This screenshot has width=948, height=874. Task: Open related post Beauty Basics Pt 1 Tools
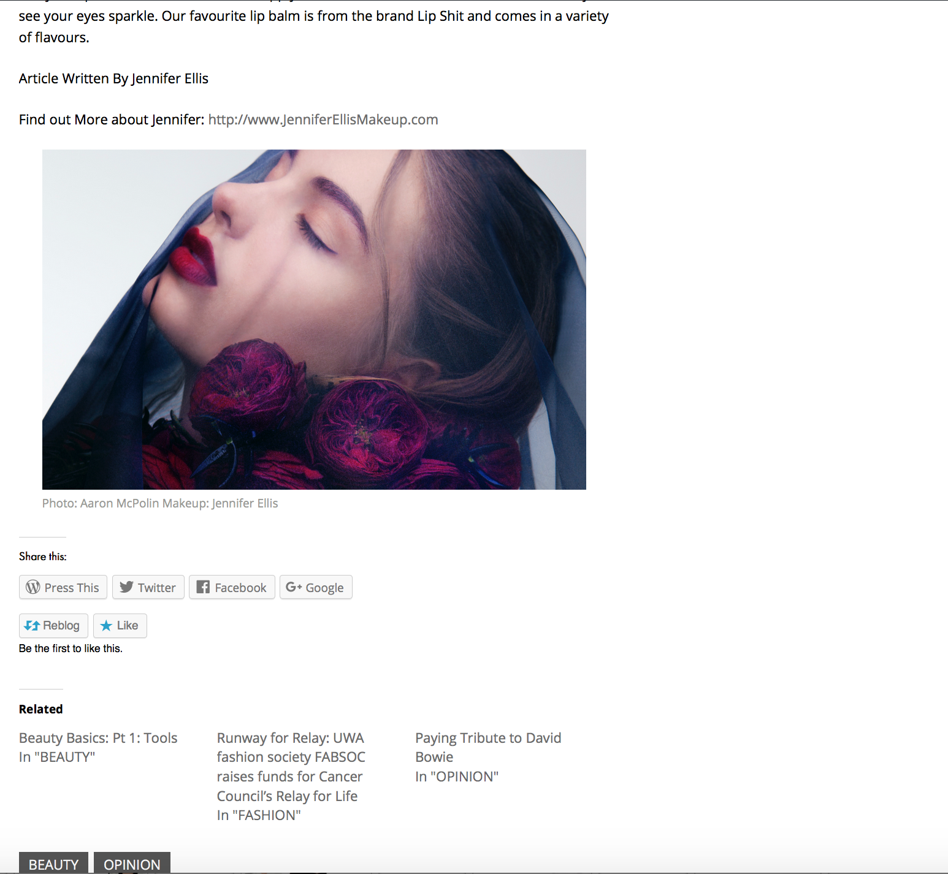tap(98, 738)
